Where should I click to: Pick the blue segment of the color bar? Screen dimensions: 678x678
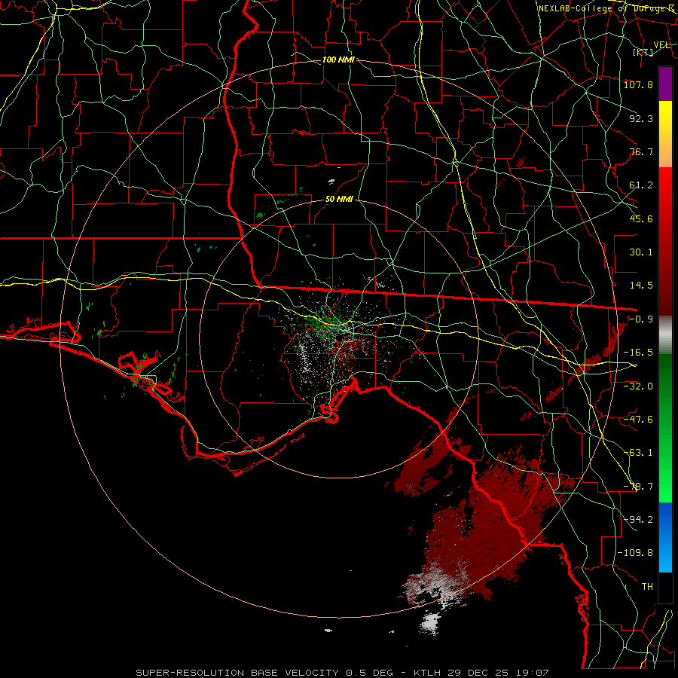coord(665,537)
